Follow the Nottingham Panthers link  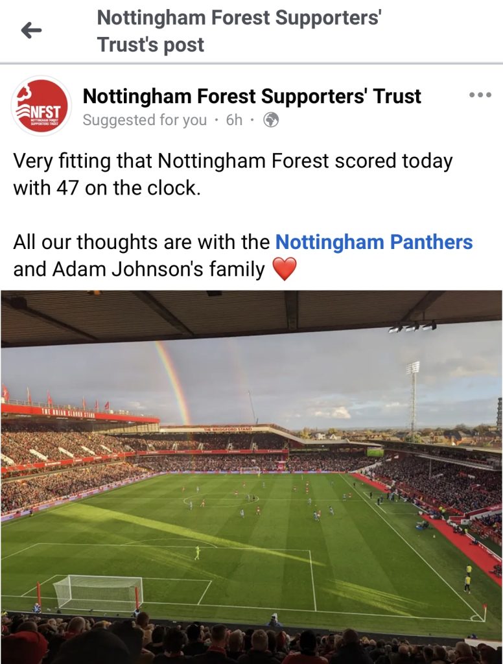374,243
